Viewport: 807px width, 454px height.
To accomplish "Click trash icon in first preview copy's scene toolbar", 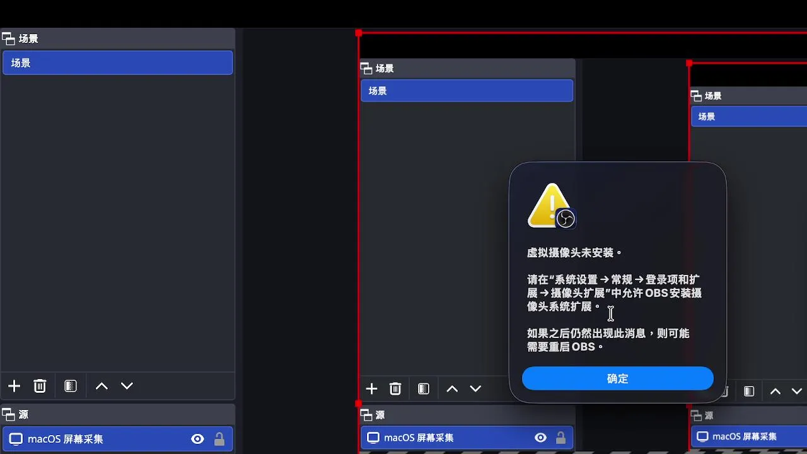I will 395,388.
